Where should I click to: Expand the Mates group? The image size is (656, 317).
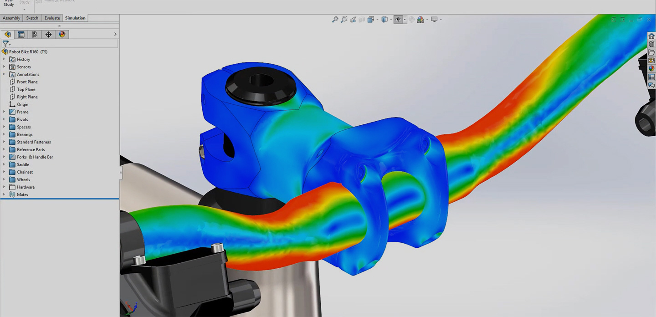(x=5, y=194)
